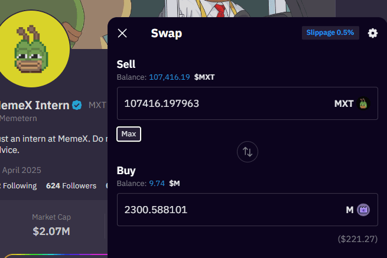
Task: Click the Memetern profile handle
Action: pyautogui.click(x=19, y=118)
